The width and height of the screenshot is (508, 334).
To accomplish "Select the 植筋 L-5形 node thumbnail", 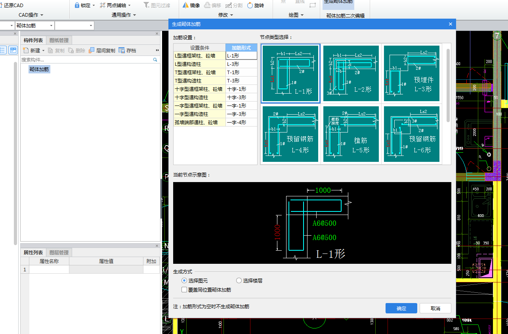I will tap(351, 134).
